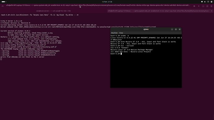Screen dimensions: 214x120
Task: Open the battery status indicator in the top bar
Action: (x=212, y=2)
